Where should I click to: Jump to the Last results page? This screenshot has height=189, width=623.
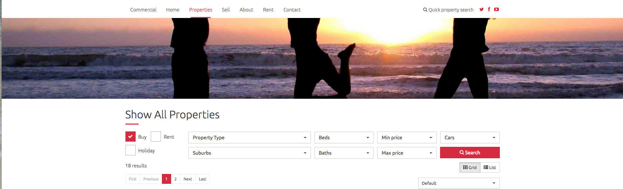point(202,179)
